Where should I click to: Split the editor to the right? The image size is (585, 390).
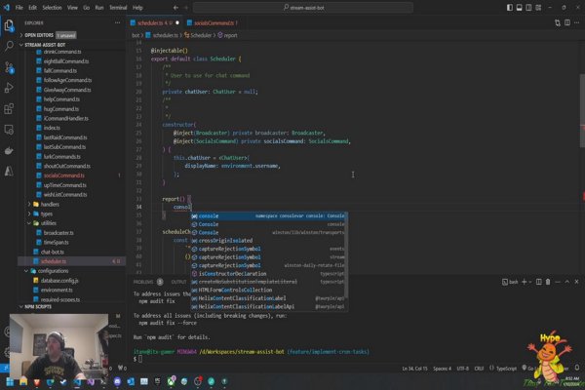pos(567,22)
